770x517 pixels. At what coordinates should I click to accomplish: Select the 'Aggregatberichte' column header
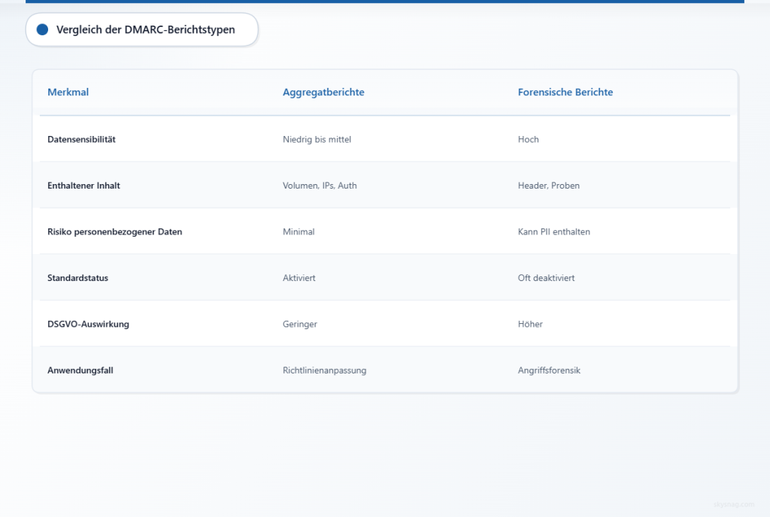coord(323,92)
